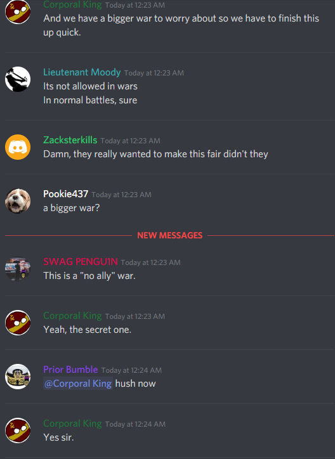Open Prior Bumble's username profile

(x=70, y=370)
